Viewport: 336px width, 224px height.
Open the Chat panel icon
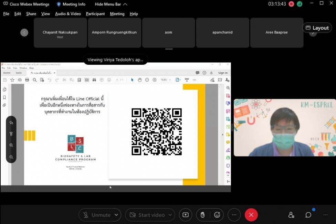[x=308, y=215]
